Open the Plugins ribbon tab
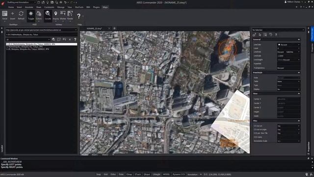This screenshot has height=177, width=314. coord(96,7)
